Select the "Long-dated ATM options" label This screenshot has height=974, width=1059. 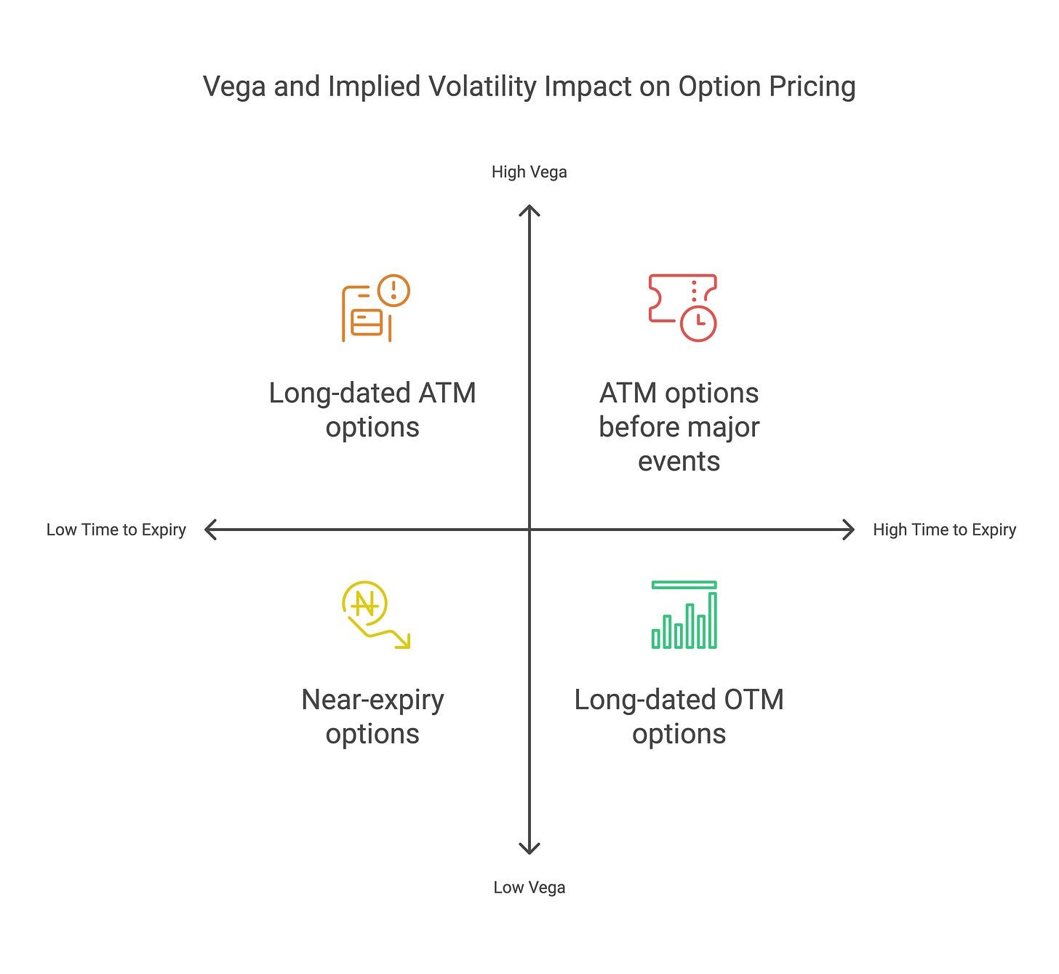[x=372, y=410]
